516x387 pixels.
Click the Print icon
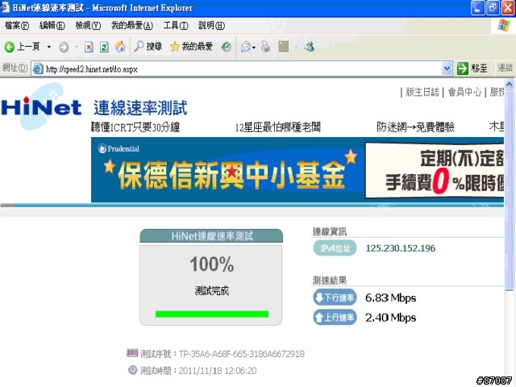265,47
